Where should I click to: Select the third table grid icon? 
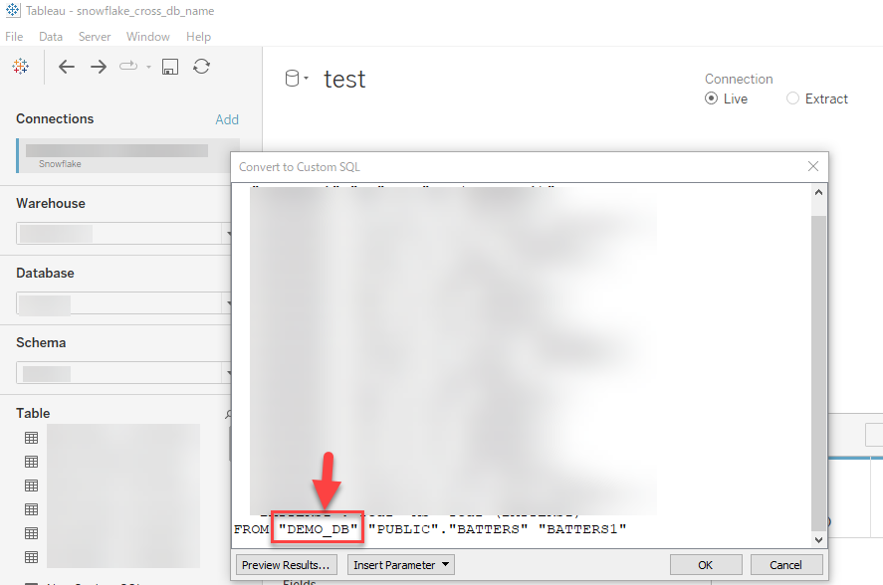32,486
